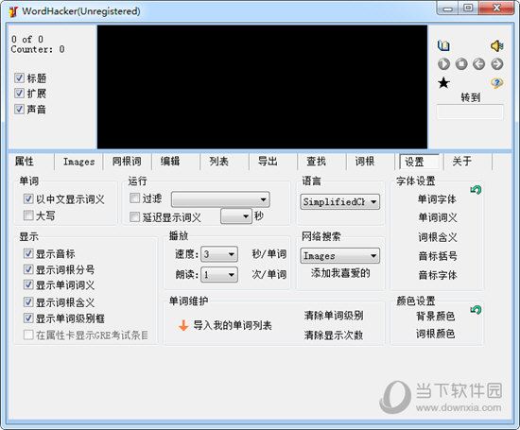Click 词根颜色 color setting
This screenshot has width=520, height=430.
click(x=436, y=334)
